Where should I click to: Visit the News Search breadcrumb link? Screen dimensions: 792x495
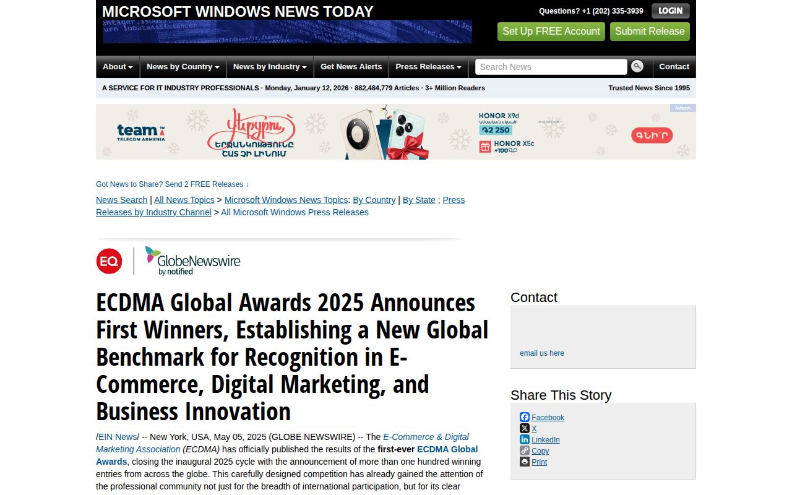[x=121, y=200]
